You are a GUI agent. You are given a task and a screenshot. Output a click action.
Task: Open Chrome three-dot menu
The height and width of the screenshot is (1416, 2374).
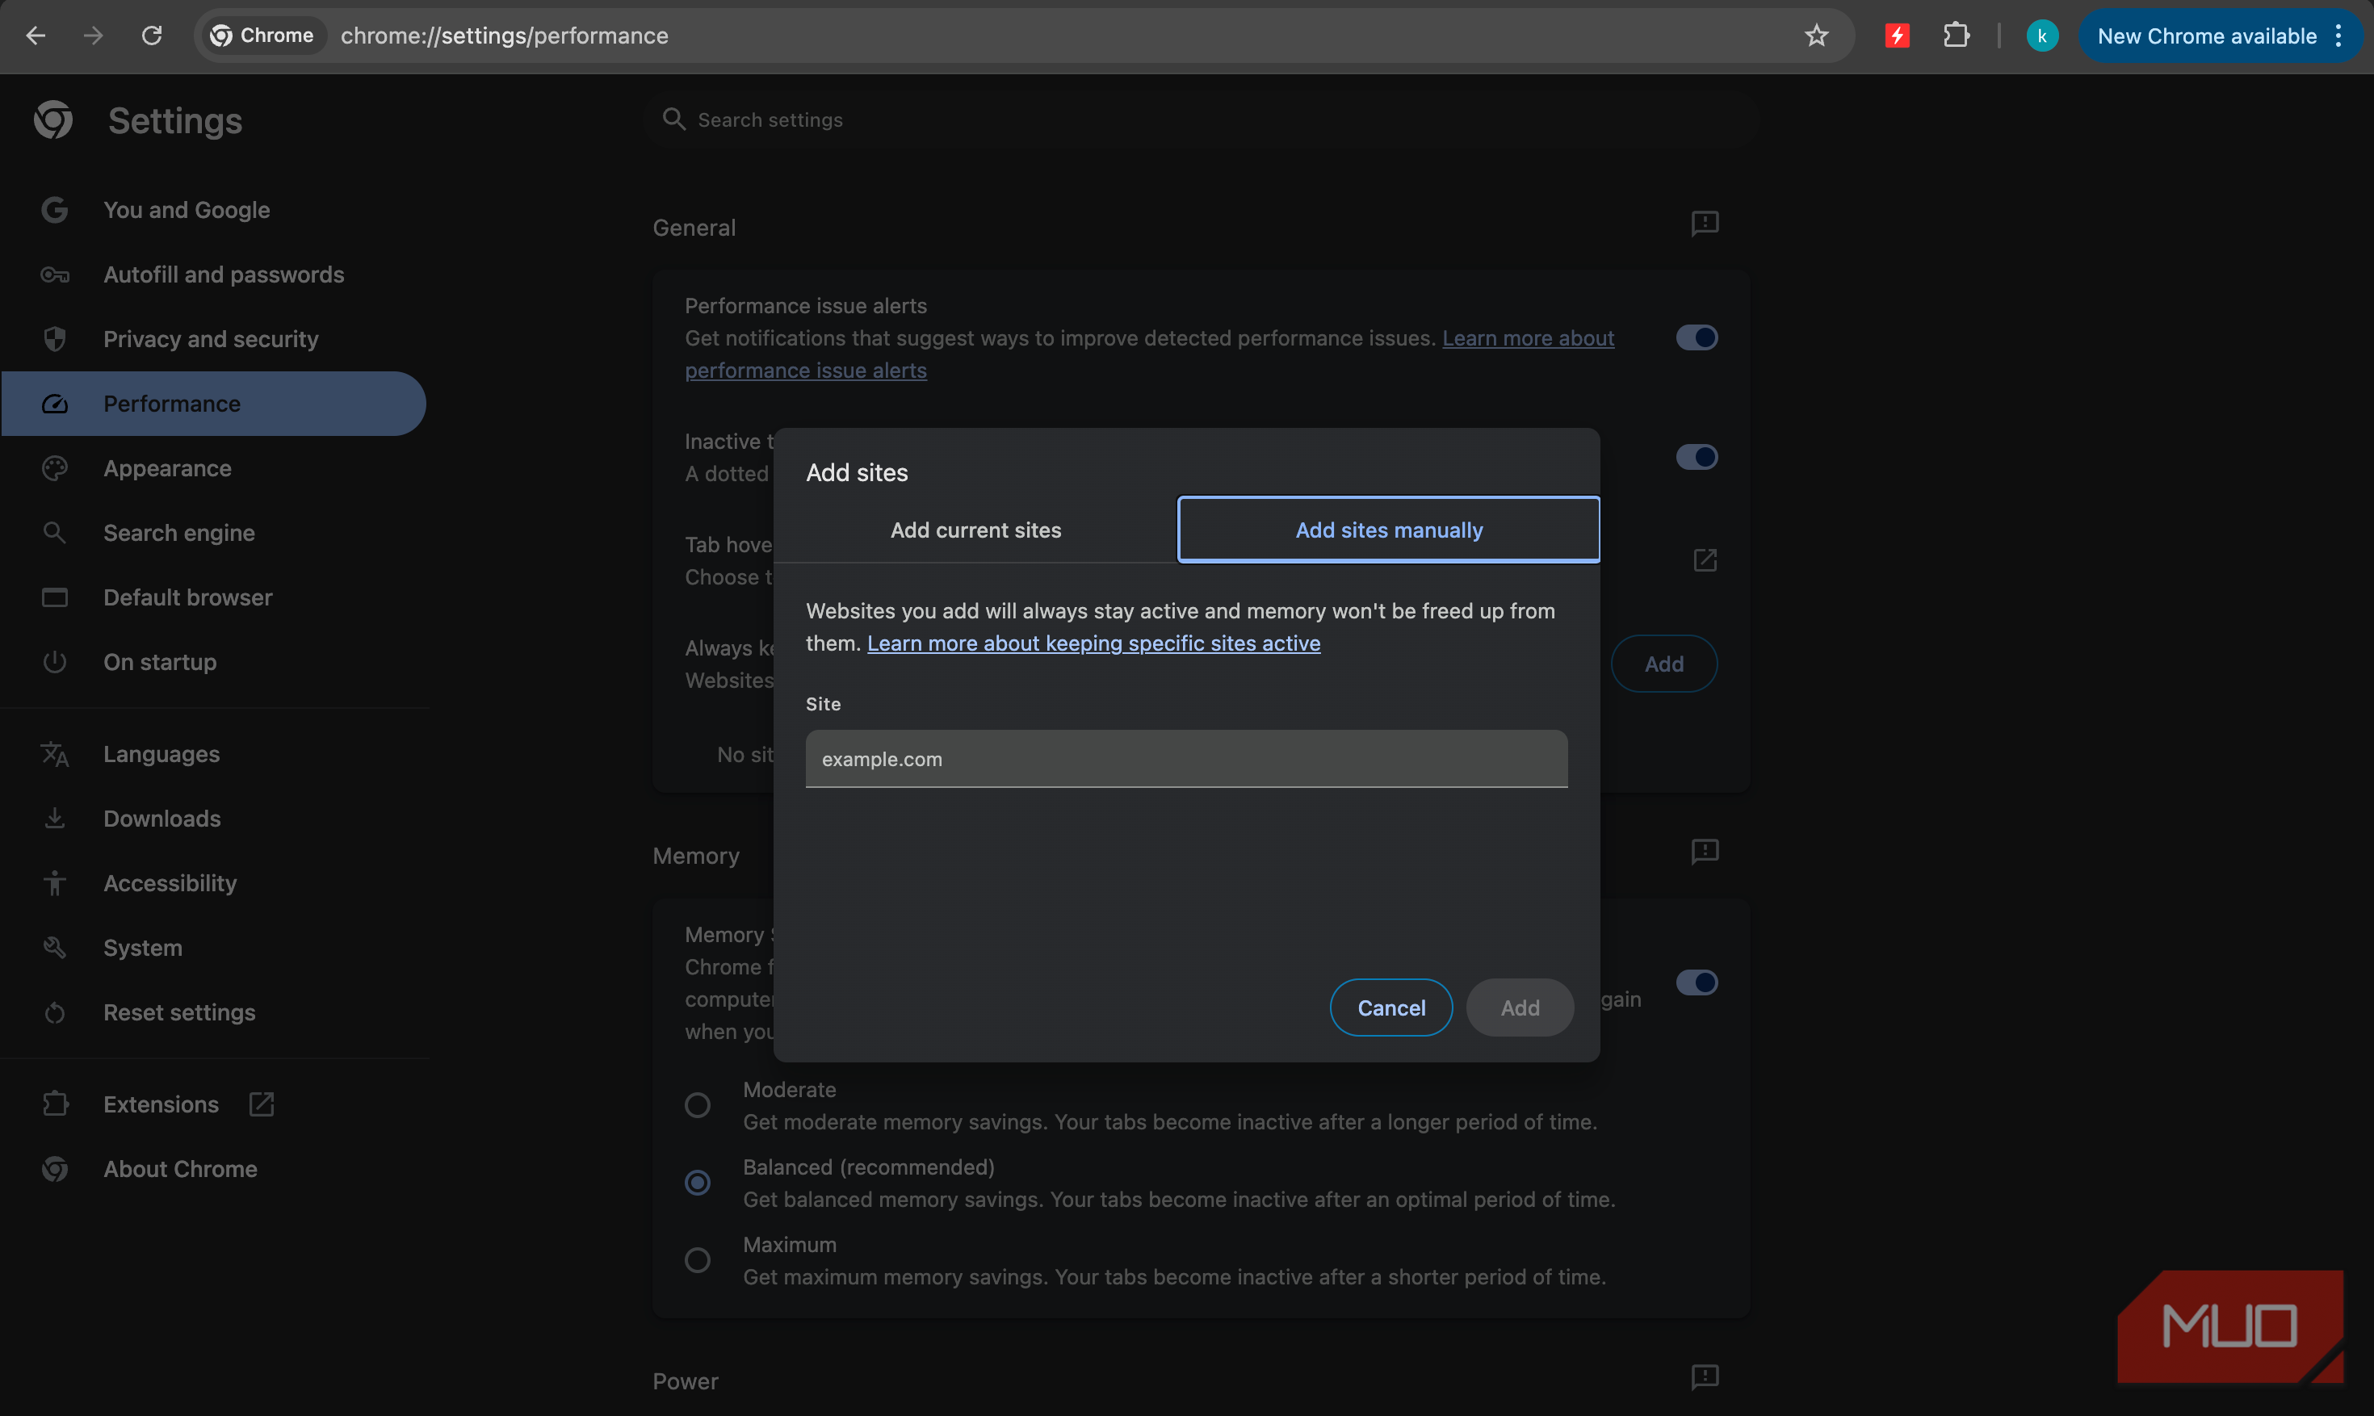[2338, 36]
